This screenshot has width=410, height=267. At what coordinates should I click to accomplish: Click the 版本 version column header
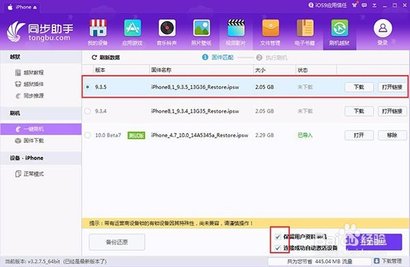(121, 70)
